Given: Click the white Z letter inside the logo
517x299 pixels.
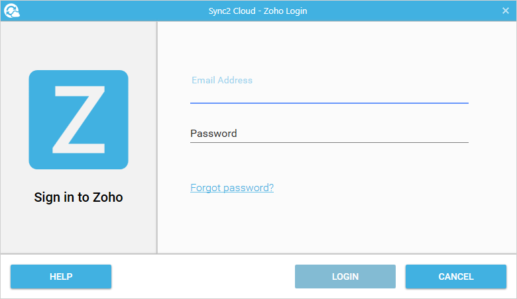Looking at the screenshot, I should [x=79, y=120].
